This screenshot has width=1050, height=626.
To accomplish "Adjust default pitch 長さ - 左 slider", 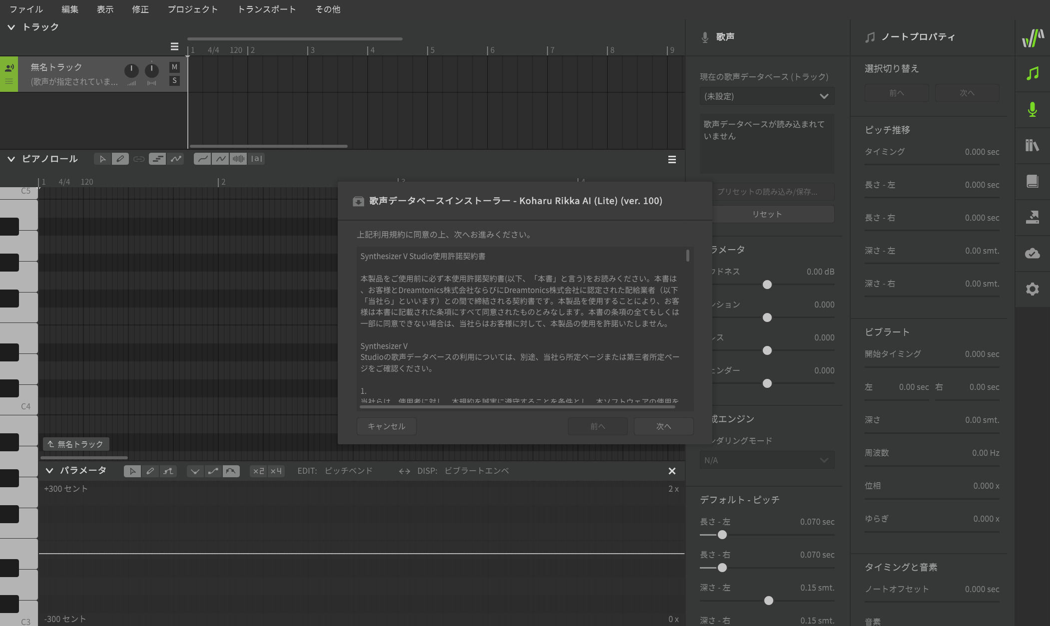I will [722, 535].
